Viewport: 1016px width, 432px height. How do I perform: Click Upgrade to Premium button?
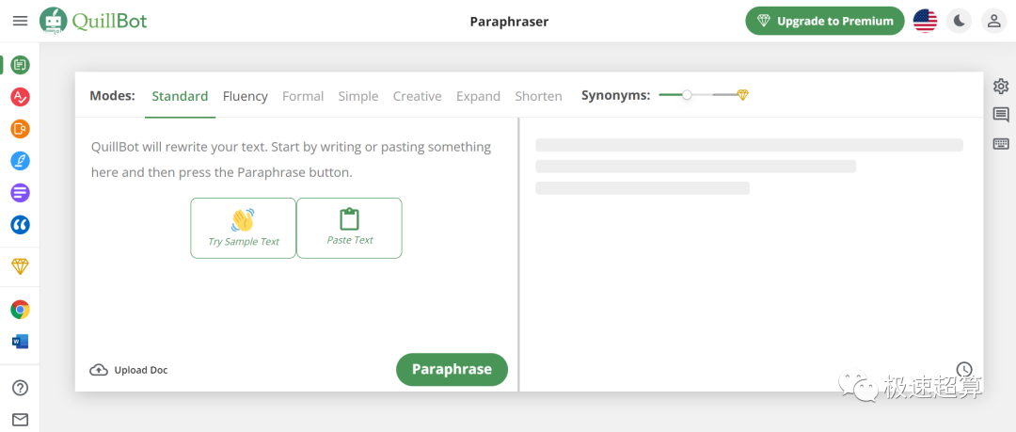coord(825,21)
